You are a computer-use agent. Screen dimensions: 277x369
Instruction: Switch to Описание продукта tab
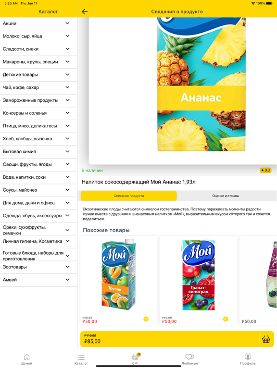tap(128, 196)
